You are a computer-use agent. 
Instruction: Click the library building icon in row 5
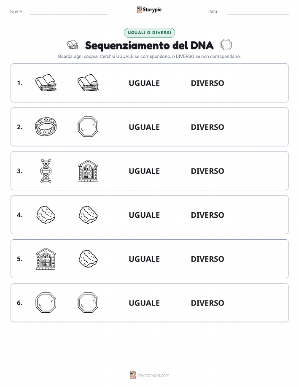coord(46,259)
